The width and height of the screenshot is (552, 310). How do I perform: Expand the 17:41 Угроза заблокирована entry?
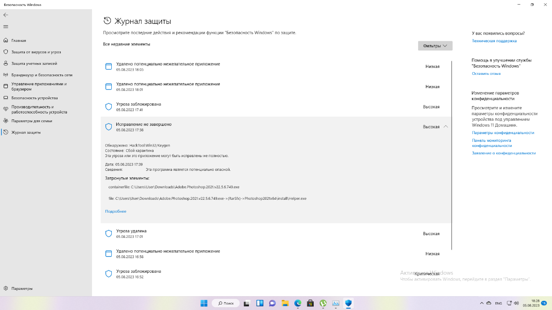pyautogui.click(x=276, y=107)
